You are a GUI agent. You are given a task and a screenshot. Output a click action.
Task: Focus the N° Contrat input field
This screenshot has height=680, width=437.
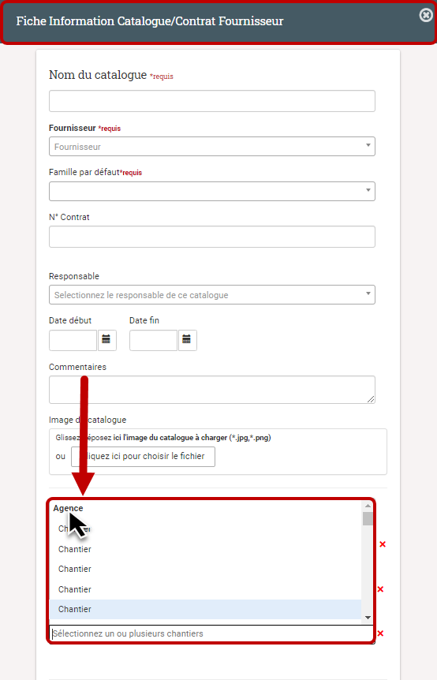point(212,237)
